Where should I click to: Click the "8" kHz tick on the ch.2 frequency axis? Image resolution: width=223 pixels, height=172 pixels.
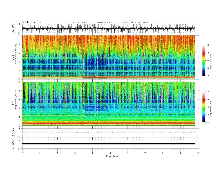tap(19, 91)
